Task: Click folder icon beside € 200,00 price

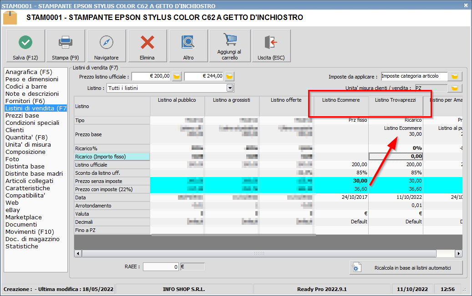Action: point(177,77)
